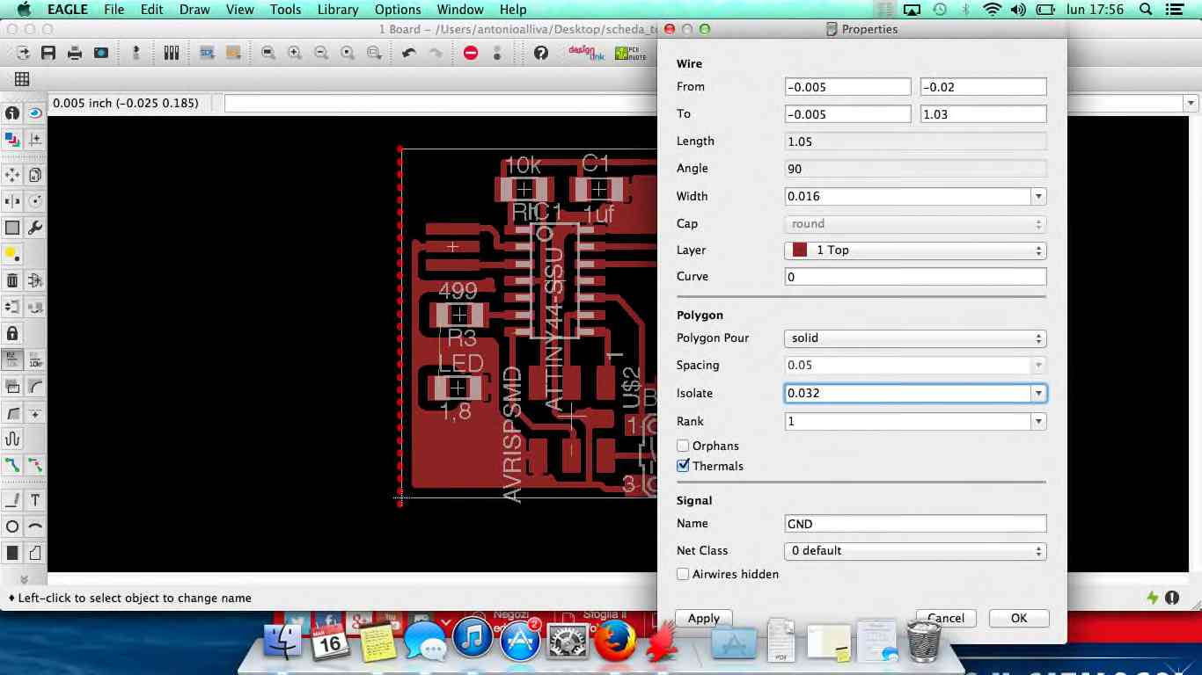Open the Library menu
The width and height of the screenshot is (1202, 675).
click(x=338, y=10)
